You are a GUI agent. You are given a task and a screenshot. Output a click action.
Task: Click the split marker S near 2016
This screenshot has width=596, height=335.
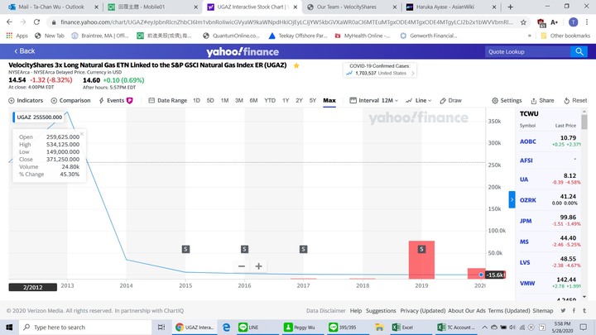[244, 249]
